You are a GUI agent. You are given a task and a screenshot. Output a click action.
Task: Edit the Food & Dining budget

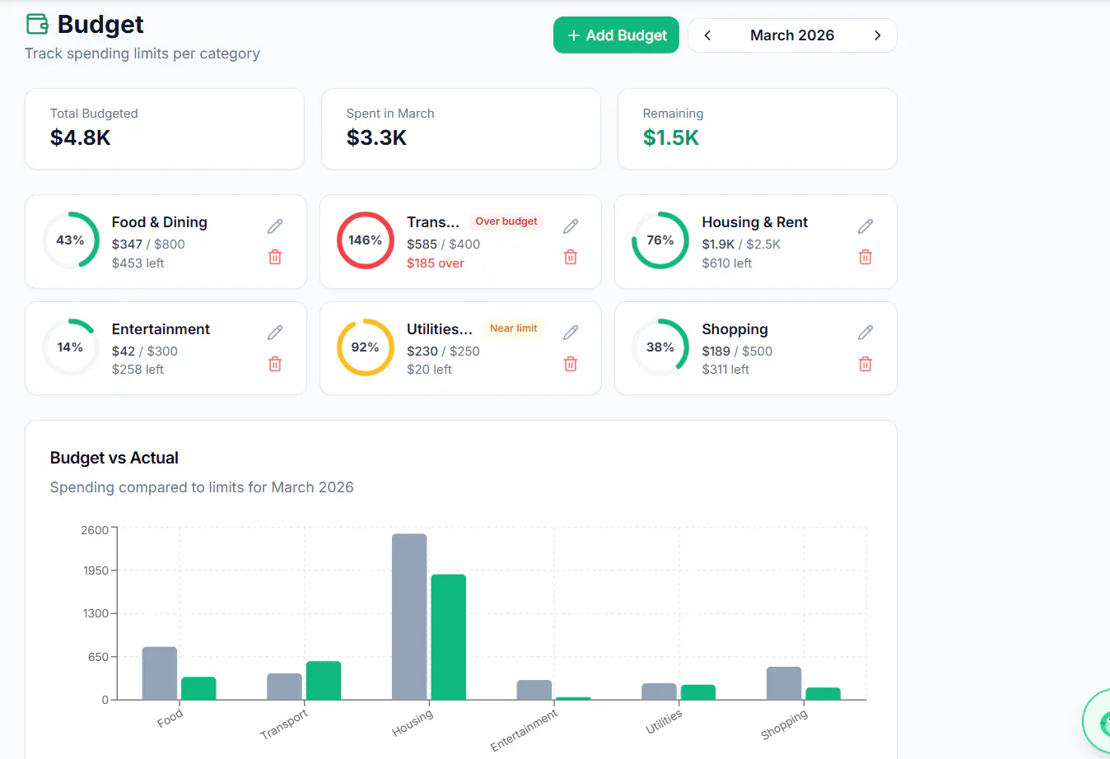pos(275,226)
